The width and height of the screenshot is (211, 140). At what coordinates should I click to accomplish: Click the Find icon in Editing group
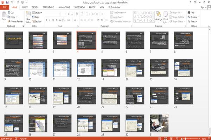point(189,13)
